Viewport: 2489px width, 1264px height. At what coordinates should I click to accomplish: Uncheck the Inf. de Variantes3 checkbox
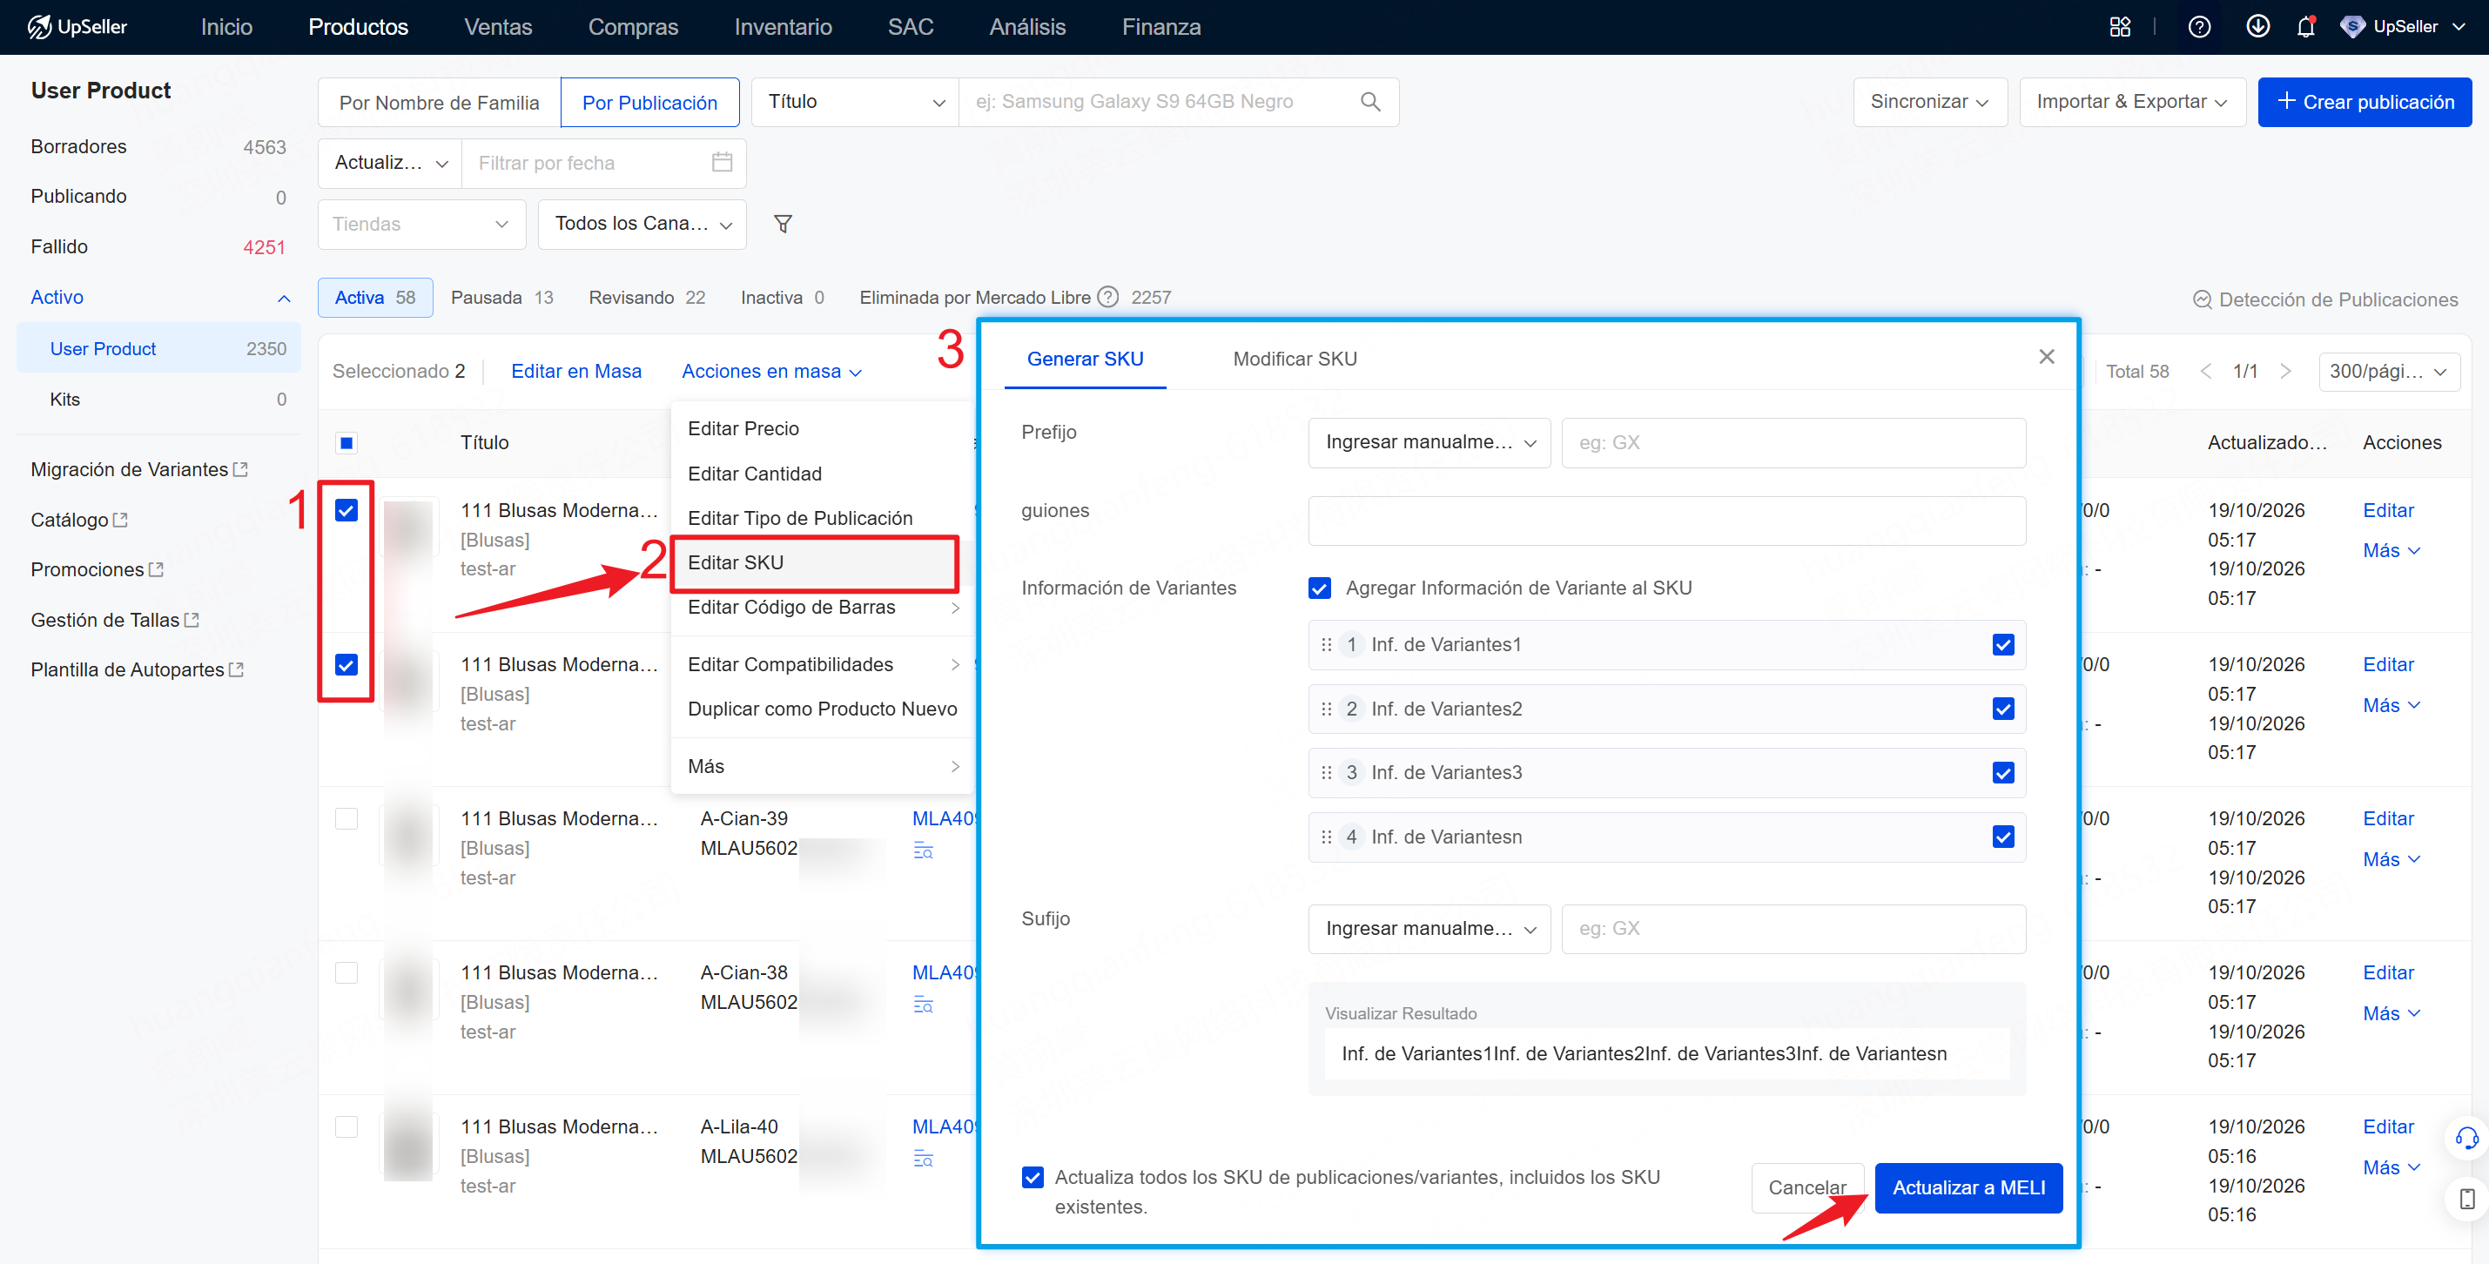coord(2003,772)
